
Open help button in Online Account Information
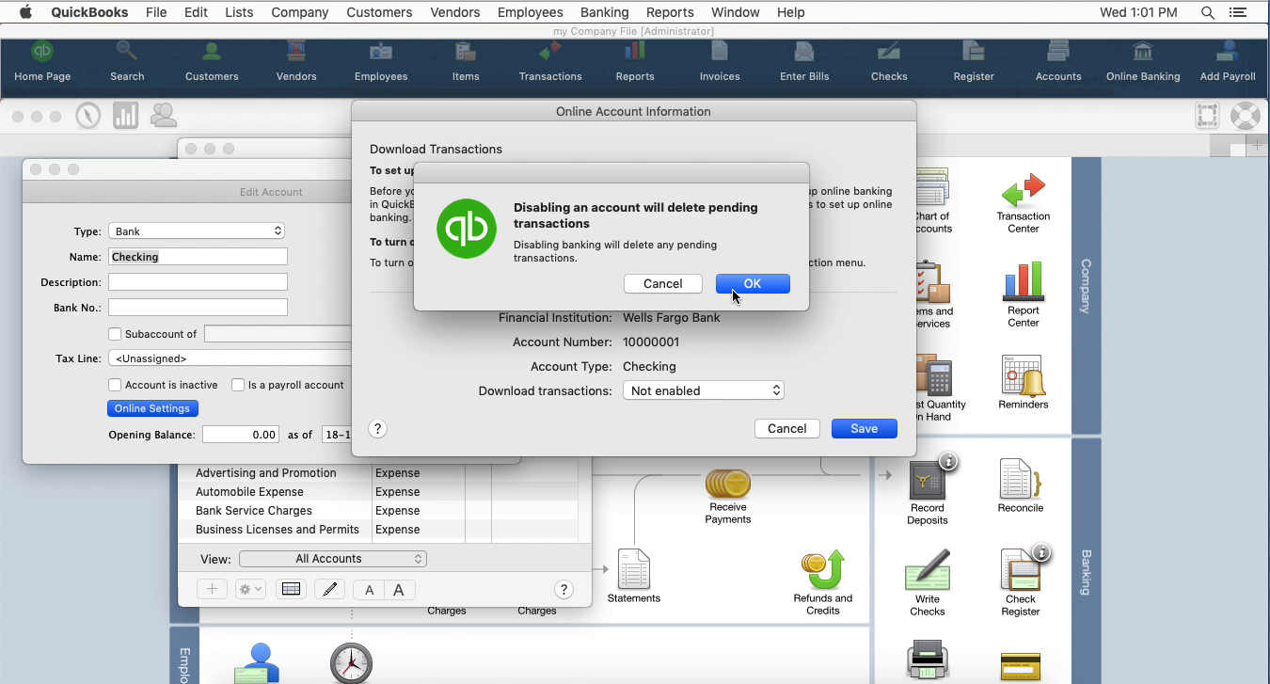(x=377, y=429)
